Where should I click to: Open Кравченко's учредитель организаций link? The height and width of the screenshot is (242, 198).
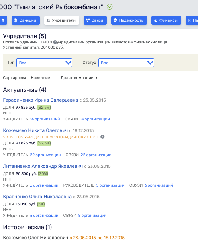click(x=44, y=215)
